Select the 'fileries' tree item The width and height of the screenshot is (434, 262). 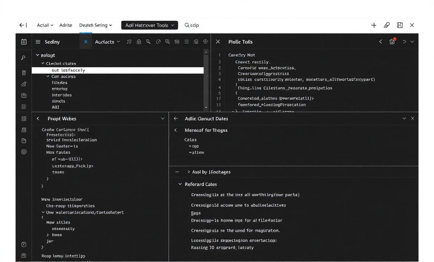pos(60,83)
